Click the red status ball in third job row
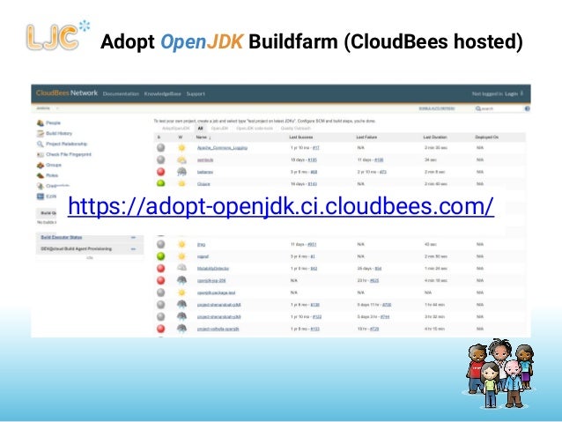Image resolution: width=562 pixels, height=422 pixels. [x=161, y=172]
